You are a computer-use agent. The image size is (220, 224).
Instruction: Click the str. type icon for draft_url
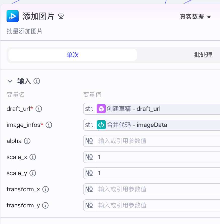pyautogui.click(x=89, y=109)
